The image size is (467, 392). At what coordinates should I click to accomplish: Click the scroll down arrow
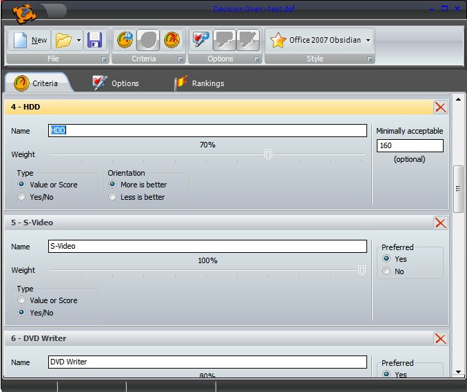click(x=458, y=372)
